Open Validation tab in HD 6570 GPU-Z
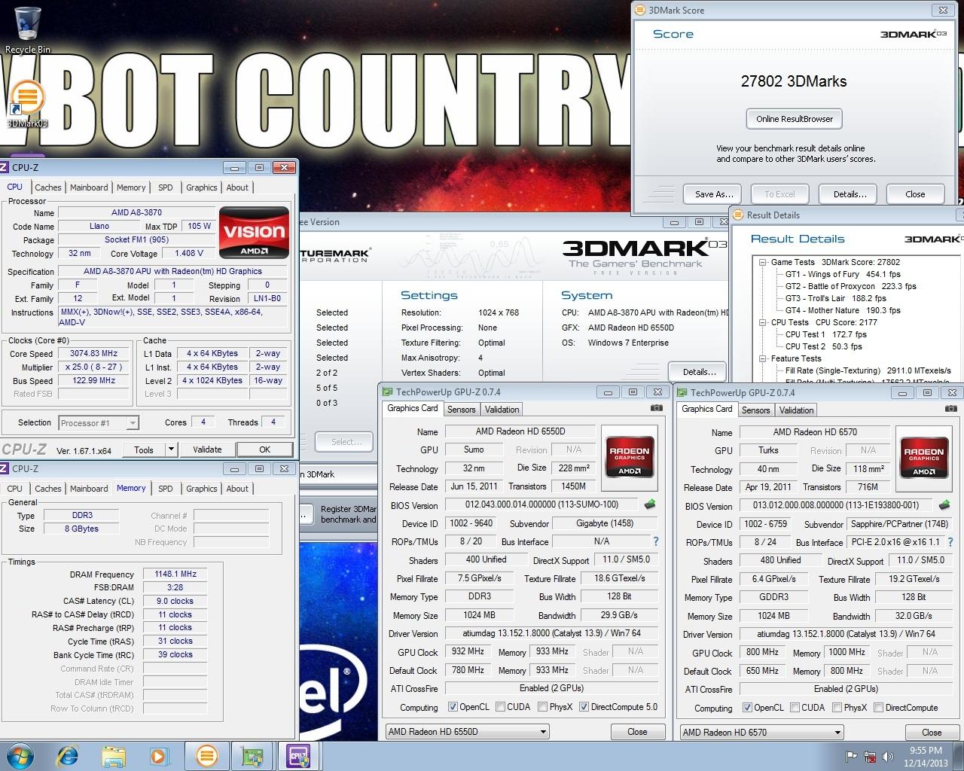 point(796,410)
